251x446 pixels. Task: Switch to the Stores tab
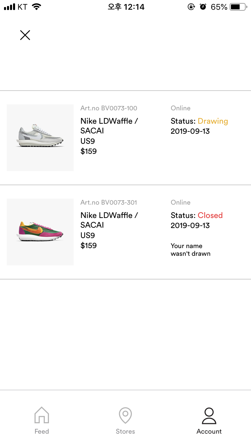click(125, 421)
